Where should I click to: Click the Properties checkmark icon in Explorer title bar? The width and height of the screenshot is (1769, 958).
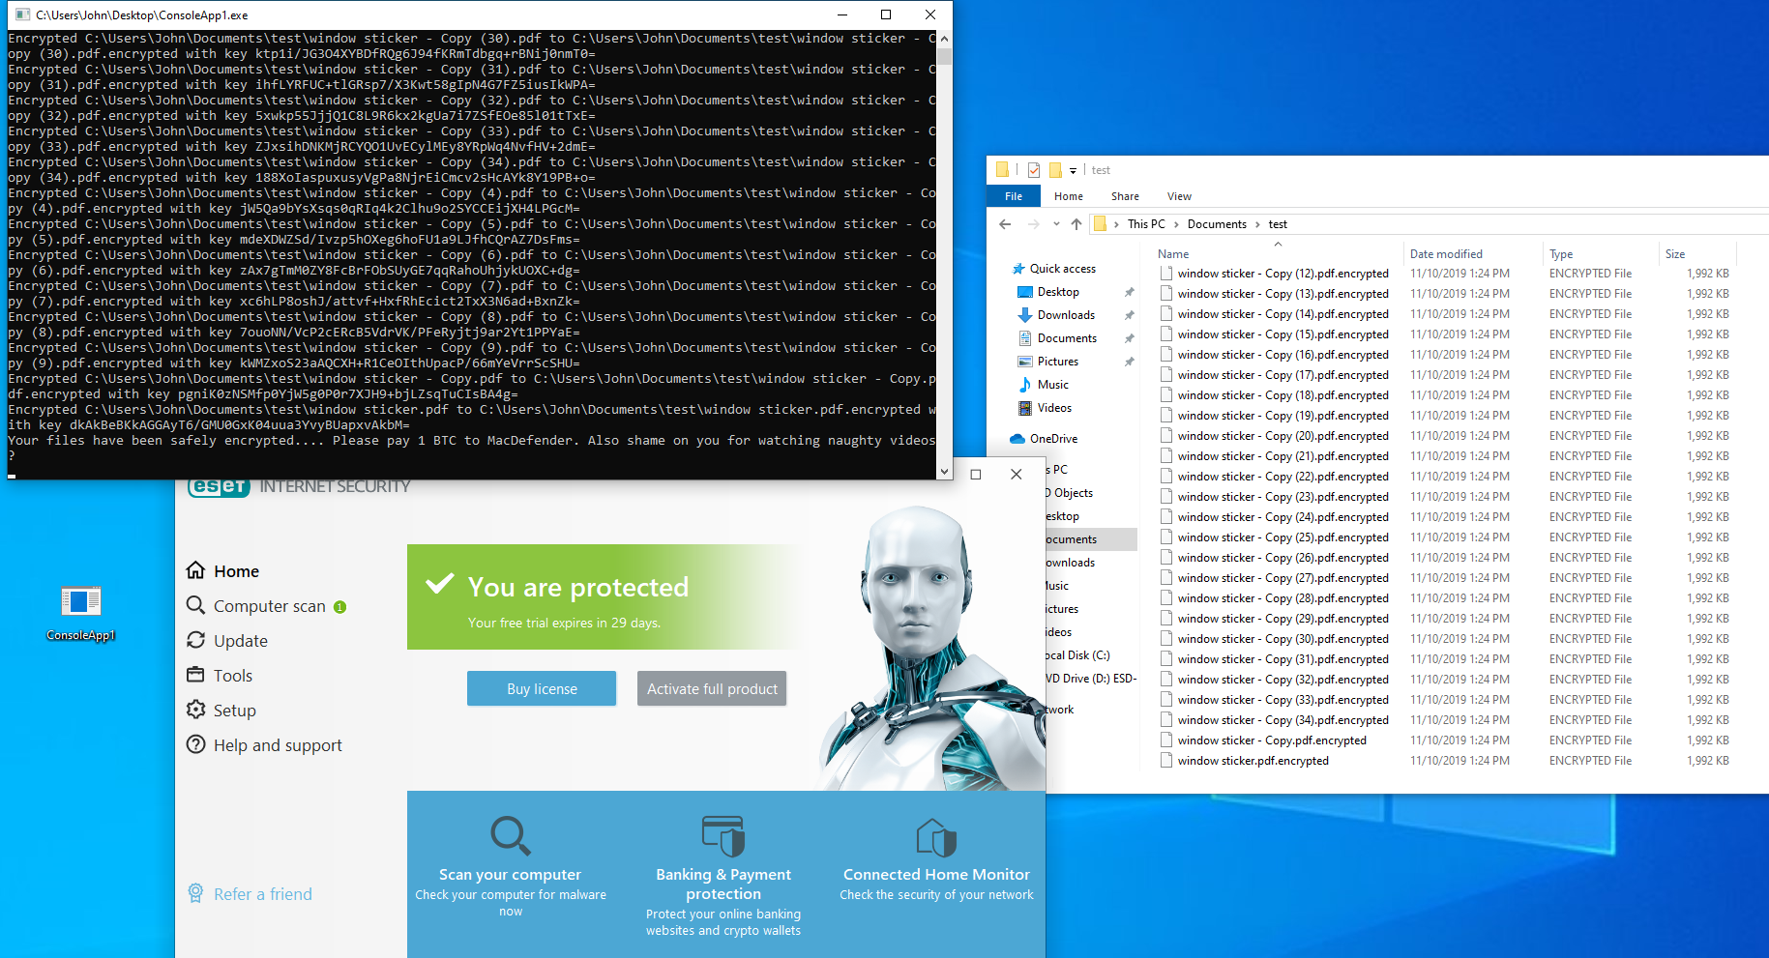(1034, 170)
